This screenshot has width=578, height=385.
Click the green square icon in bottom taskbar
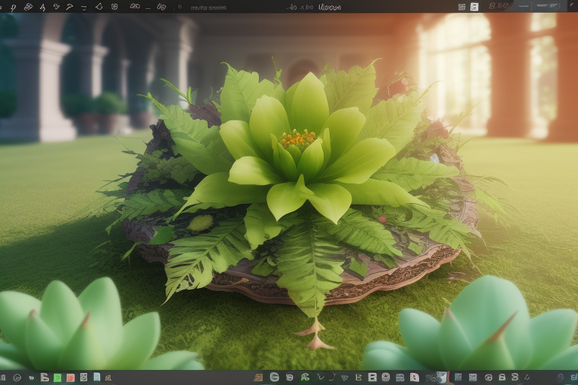[57, 377]
